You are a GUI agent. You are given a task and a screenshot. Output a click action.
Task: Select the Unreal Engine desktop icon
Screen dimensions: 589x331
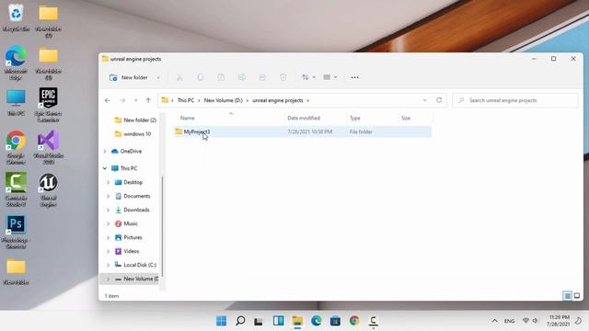(48, 190)
